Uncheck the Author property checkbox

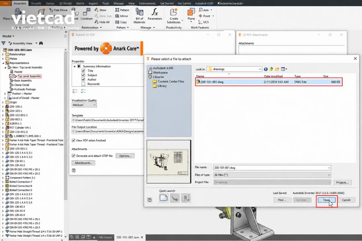tap(83, 80)
